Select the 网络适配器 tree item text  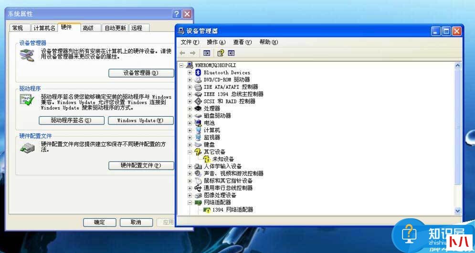pos(218,202)
